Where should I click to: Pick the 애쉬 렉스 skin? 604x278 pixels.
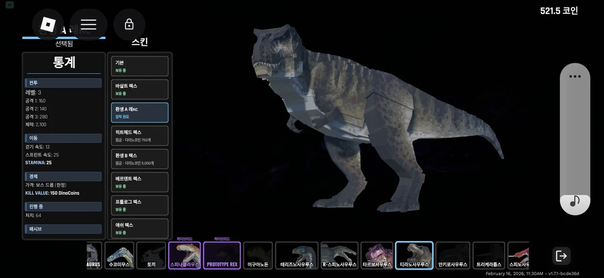(140, 228)
